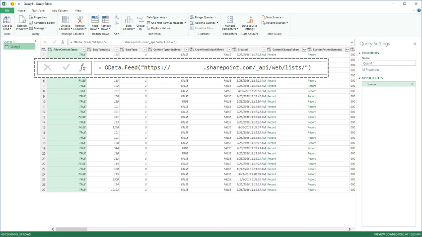422x237 pixels.
Task: Select Query1 in the Queries pane
Action: (x=19, y=47)
